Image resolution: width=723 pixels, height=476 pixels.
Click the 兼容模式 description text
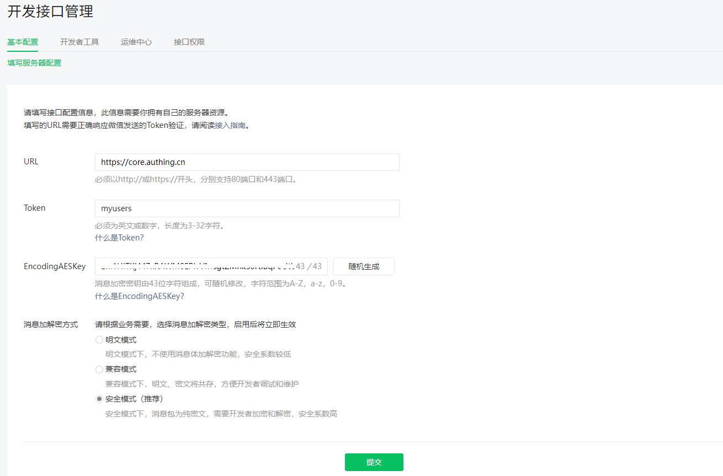click(202, 384)
